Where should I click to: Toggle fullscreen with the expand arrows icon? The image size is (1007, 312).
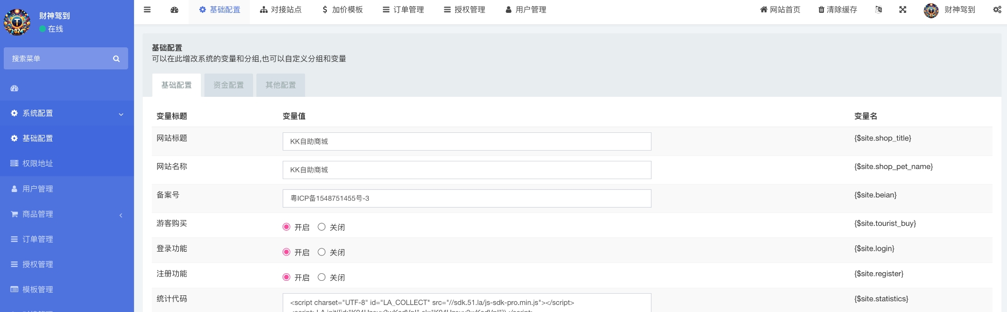click(903, 10)
